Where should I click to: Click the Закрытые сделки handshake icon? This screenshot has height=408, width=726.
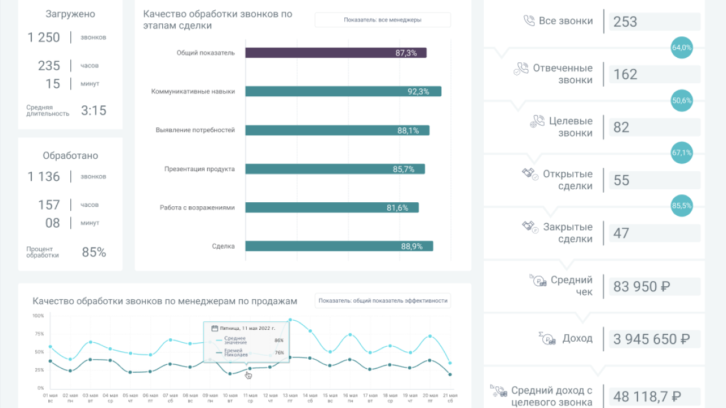pyautogui.click(x=530, y=227)
